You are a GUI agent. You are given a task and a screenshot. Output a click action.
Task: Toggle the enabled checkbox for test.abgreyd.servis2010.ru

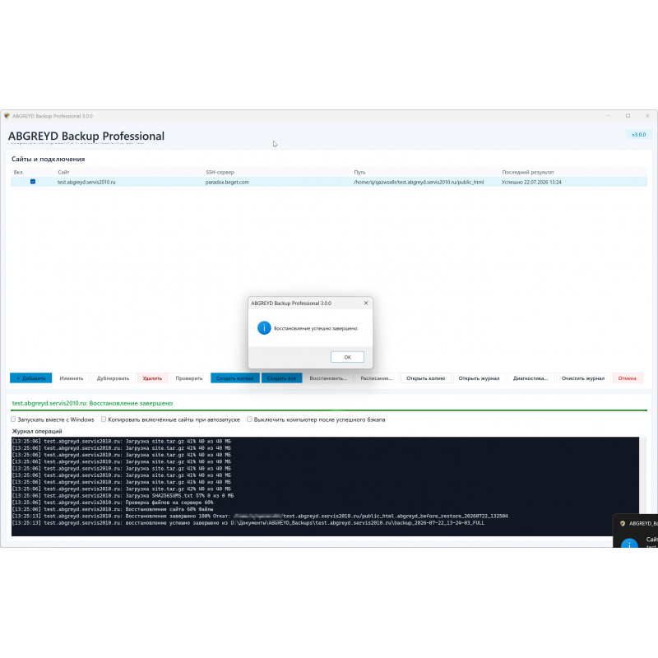click(33, 182)
